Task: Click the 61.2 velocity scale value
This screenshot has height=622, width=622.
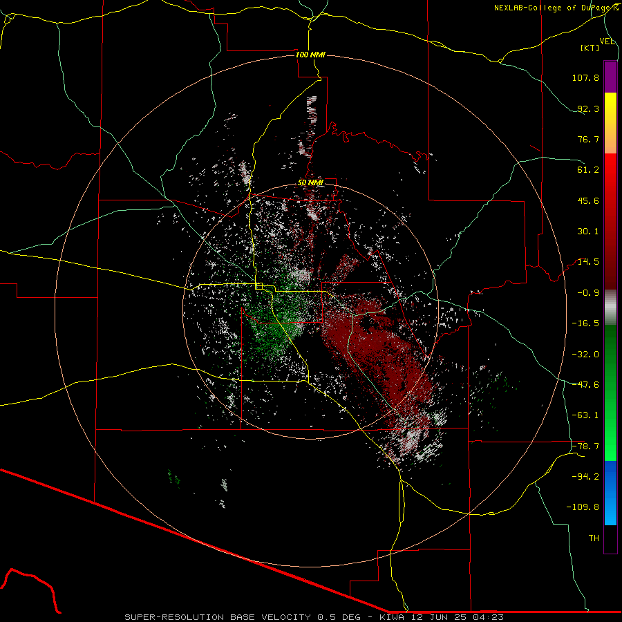Action: [x=588, y=170]
